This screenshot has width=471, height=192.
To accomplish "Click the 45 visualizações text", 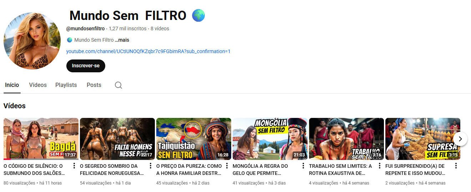I will point(171,183).
